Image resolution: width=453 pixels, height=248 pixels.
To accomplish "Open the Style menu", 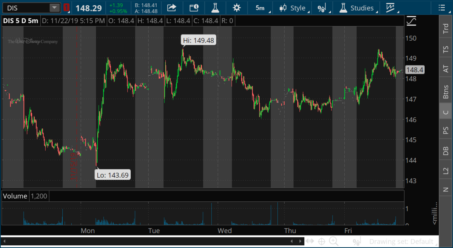I will (x=295, y=8).
